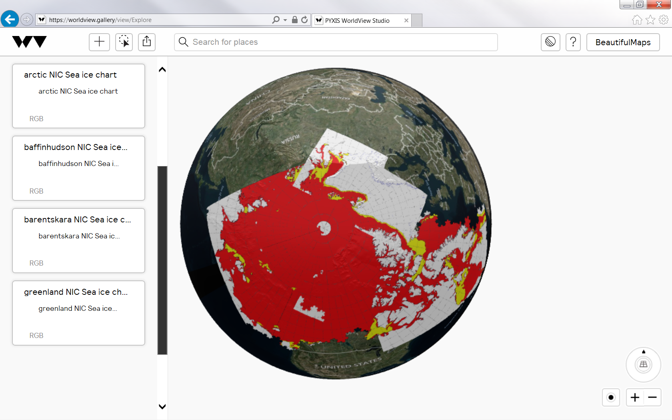Close the PYXIS WorldView Studio tab
672x420 pixels.
(406, 20)
